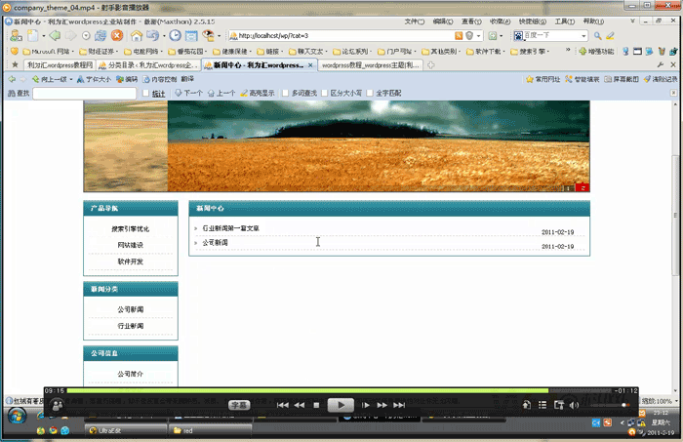Screen dimensions: 683x442
Task: Open the Home page icon
Action: point(137,36)
